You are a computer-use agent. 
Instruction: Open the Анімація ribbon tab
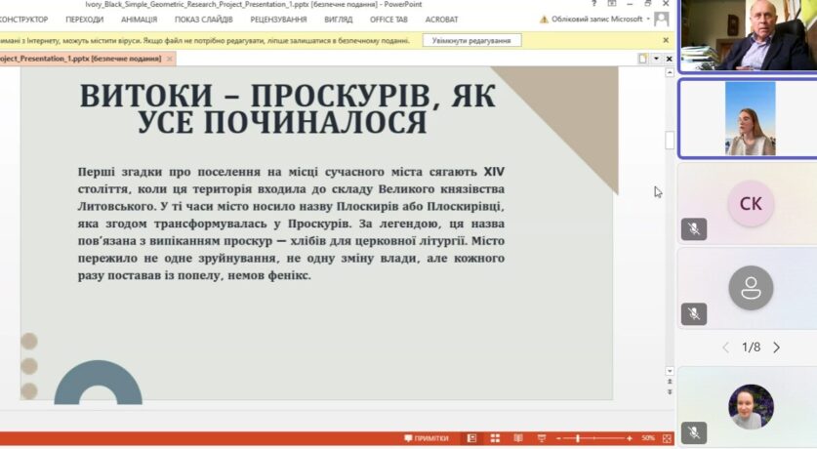[x=140, y=20]
